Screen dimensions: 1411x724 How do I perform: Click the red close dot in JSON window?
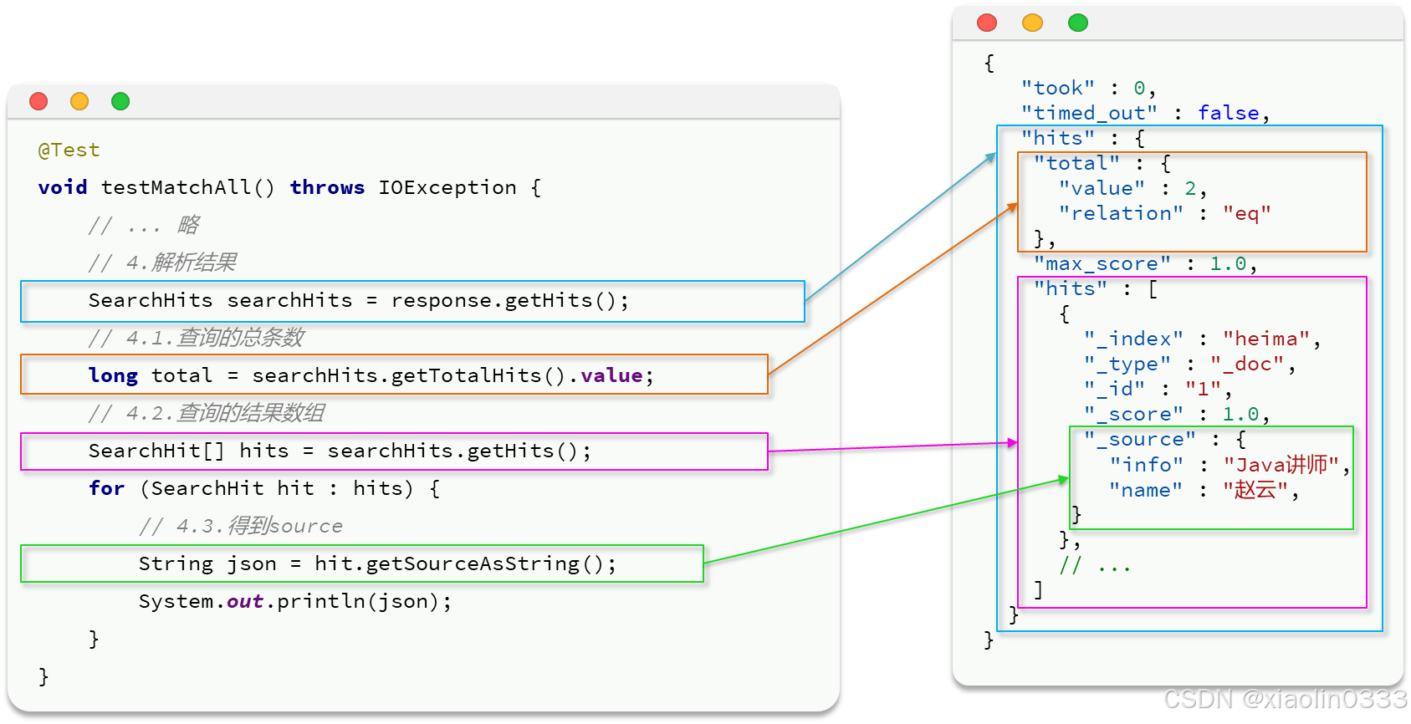(x=987, y=23)
